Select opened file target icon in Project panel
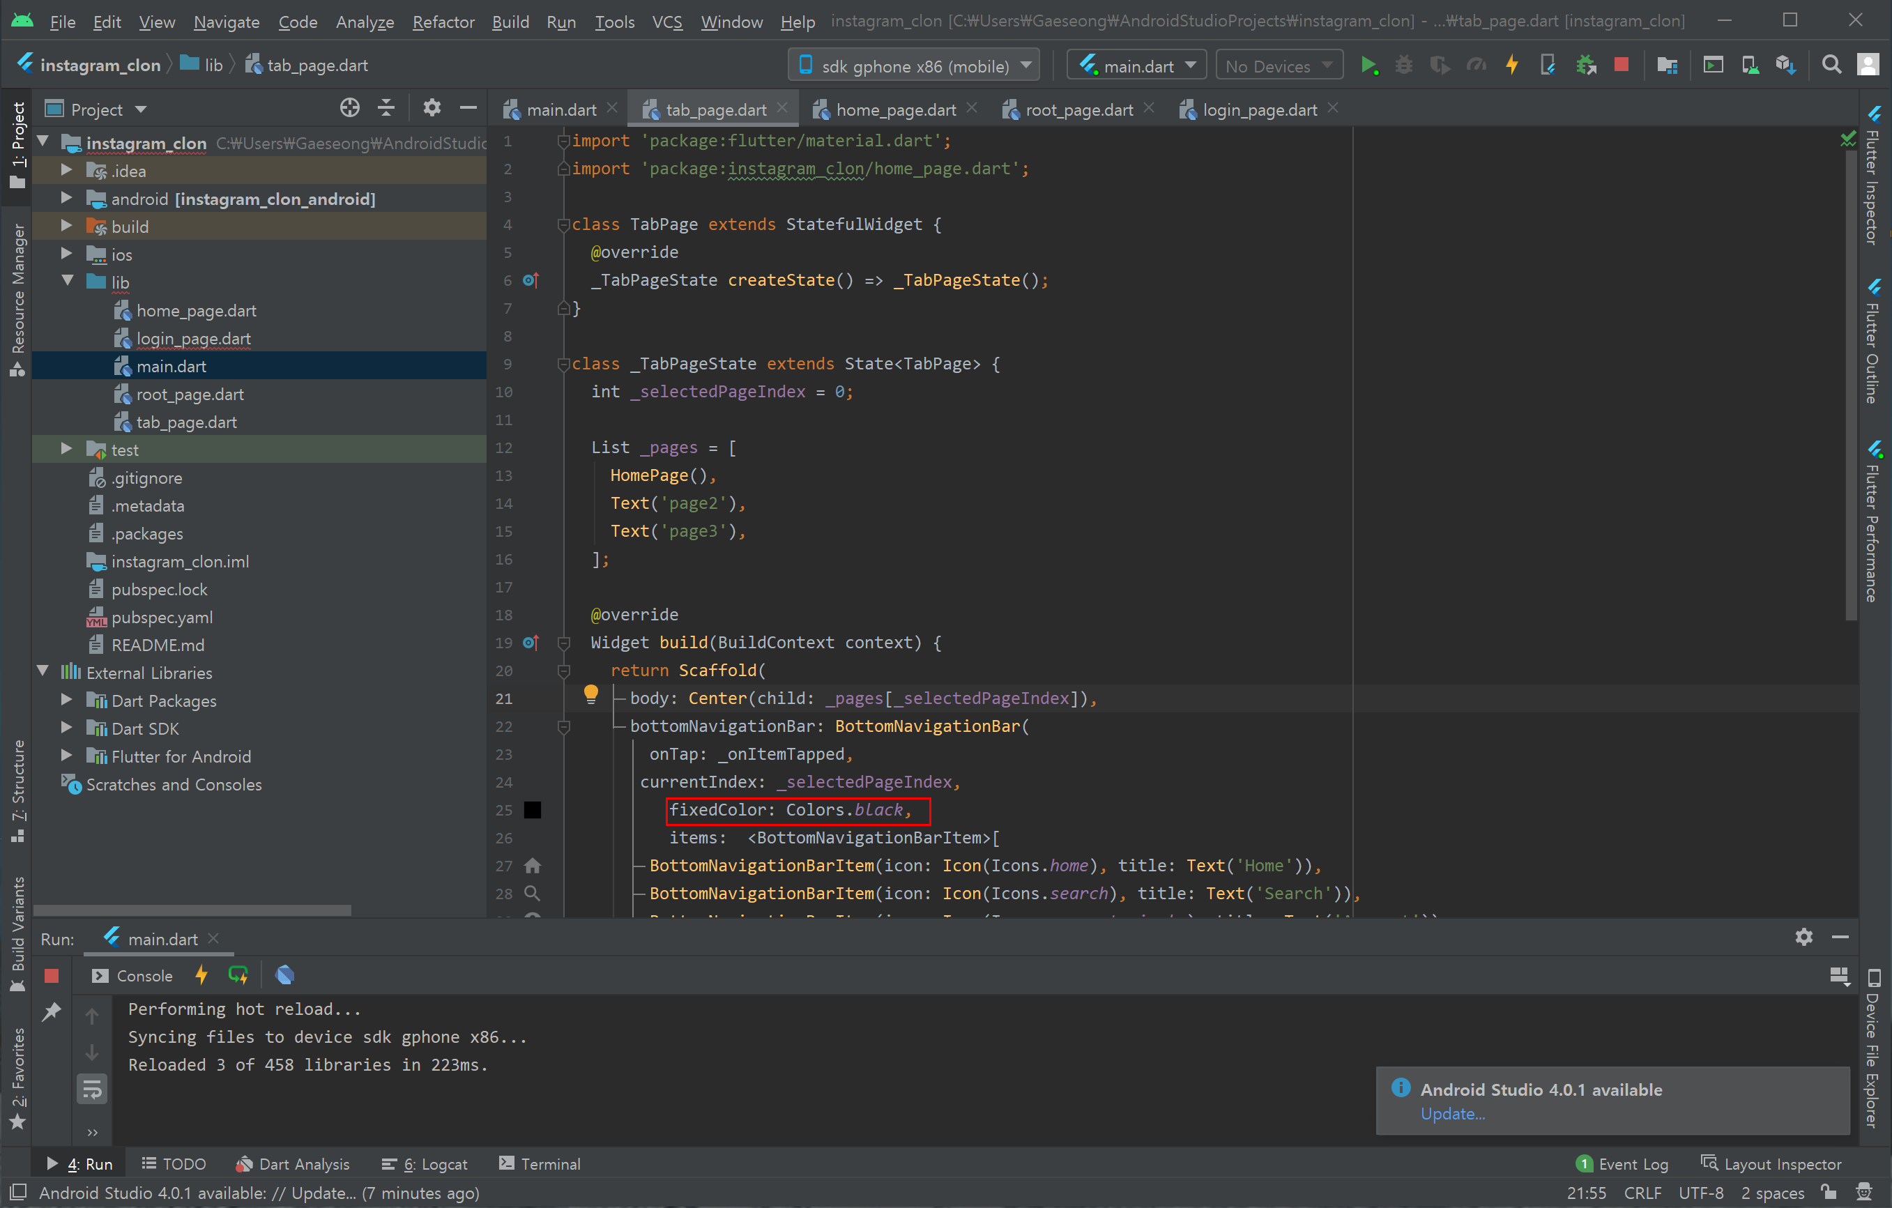Viewport: 1892px width, 1208px height. coord(350,108)
